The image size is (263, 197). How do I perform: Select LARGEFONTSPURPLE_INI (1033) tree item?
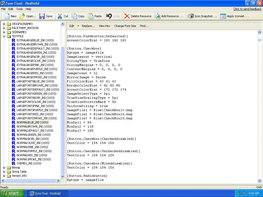(37, 110)
